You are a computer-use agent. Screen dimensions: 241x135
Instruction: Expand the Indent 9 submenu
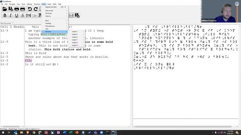click(76, 42)
